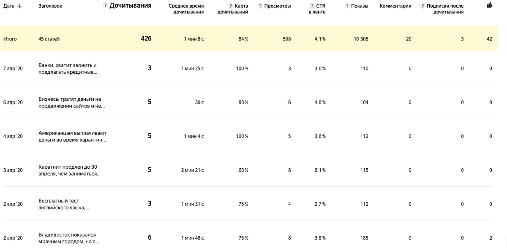Open article "Американцам выплачивают деньги во время карантин…"

tap(72, 136)
